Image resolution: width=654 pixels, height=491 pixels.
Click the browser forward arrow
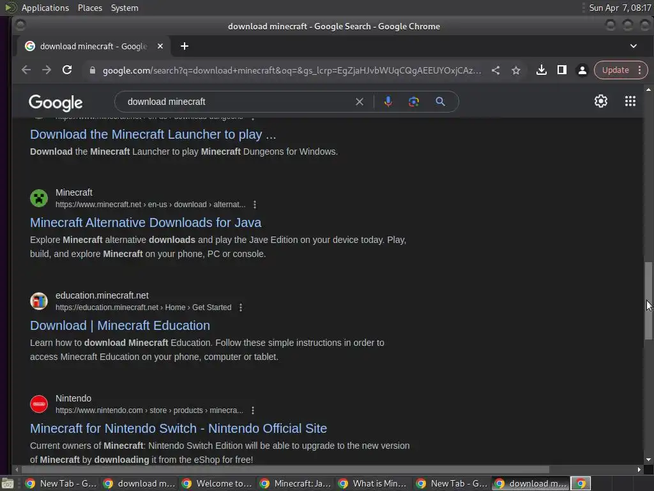[x=46, y=70]
